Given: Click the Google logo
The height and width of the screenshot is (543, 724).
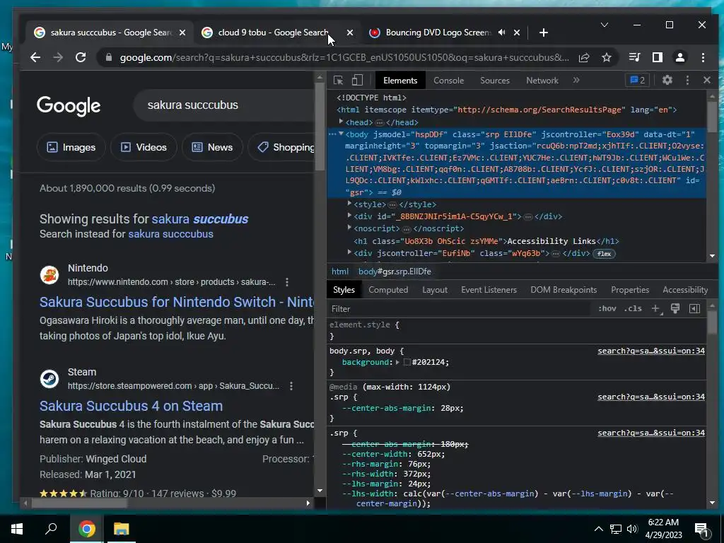Looking at the screenshot, I should pyautogui.click(x=69, y=106).
